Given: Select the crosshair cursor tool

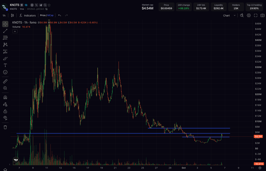Looking at the screenshot, I should click(5, 24).
